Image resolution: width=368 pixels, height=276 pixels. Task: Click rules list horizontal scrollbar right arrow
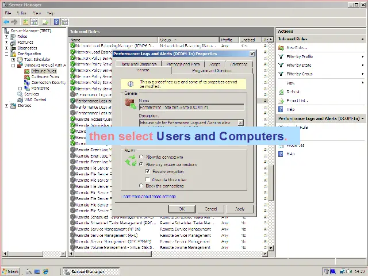265,254
